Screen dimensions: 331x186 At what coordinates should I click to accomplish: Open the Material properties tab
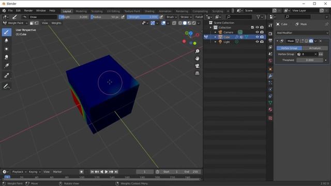pyautogui.click(x=270, y=110)
